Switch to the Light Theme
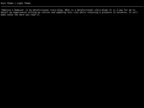 click(x=24, y=3)
